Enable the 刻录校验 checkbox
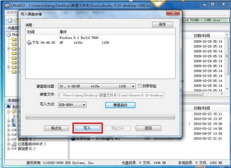231x168 pixels. coord(139,86)
